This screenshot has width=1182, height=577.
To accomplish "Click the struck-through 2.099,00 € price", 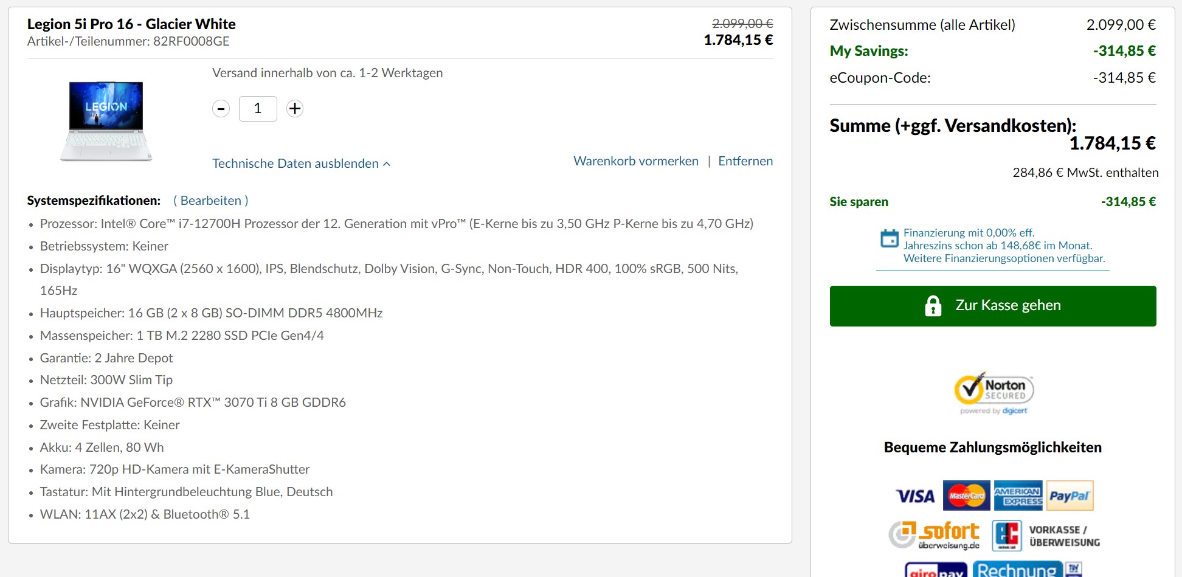I will pyautogui.click(x=742, y=23).
